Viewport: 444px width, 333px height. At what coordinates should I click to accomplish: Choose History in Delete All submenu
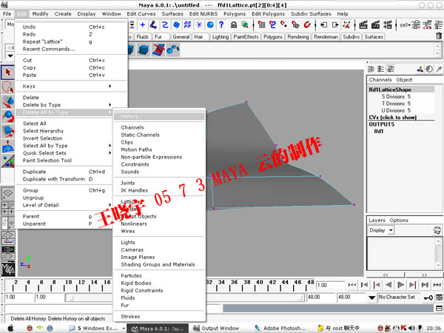[x=159, y=116]
